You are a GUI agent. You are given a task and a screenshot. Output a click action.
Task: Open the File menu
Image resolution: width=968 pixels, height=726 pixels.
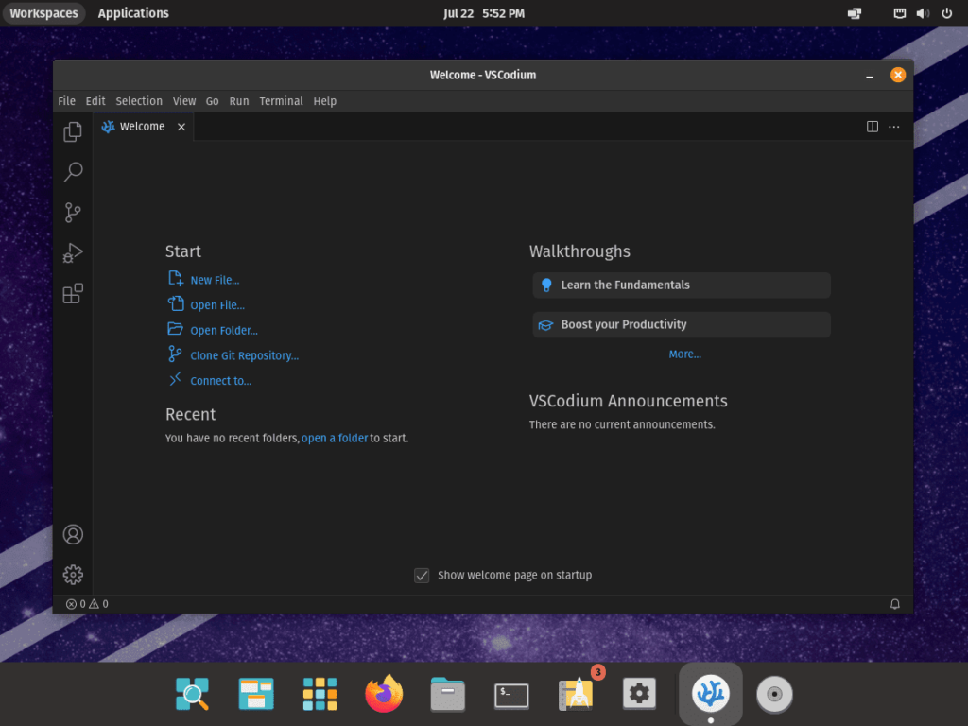(x=67, y=101)
